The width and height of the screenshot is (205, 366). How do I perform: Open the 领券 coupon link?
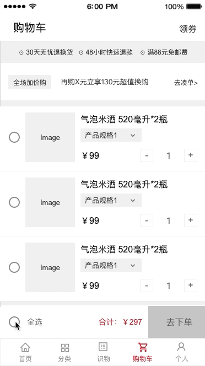[188, 29]
